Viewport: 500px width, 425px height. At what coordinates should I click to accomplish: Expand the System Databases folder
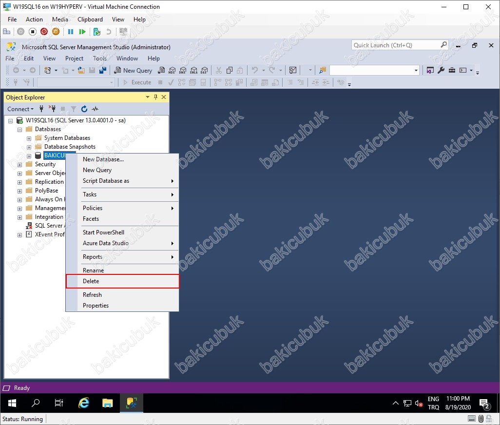click(x=29, y=138)
